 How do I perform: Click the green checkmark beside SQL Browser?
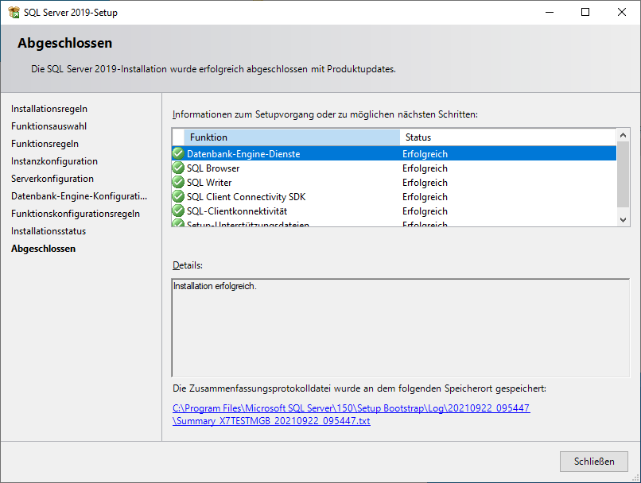point(178,168)
